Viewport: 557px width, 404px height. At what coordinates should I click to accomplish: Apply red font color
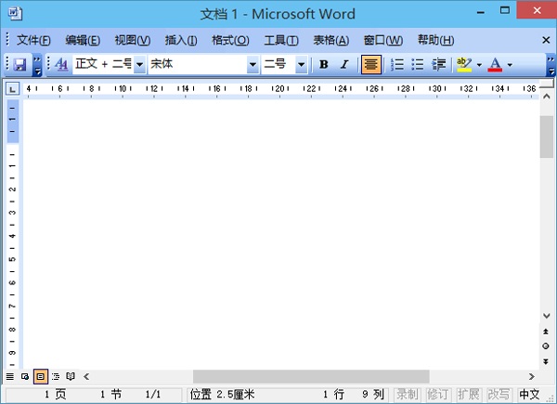(x=495, y=64)
